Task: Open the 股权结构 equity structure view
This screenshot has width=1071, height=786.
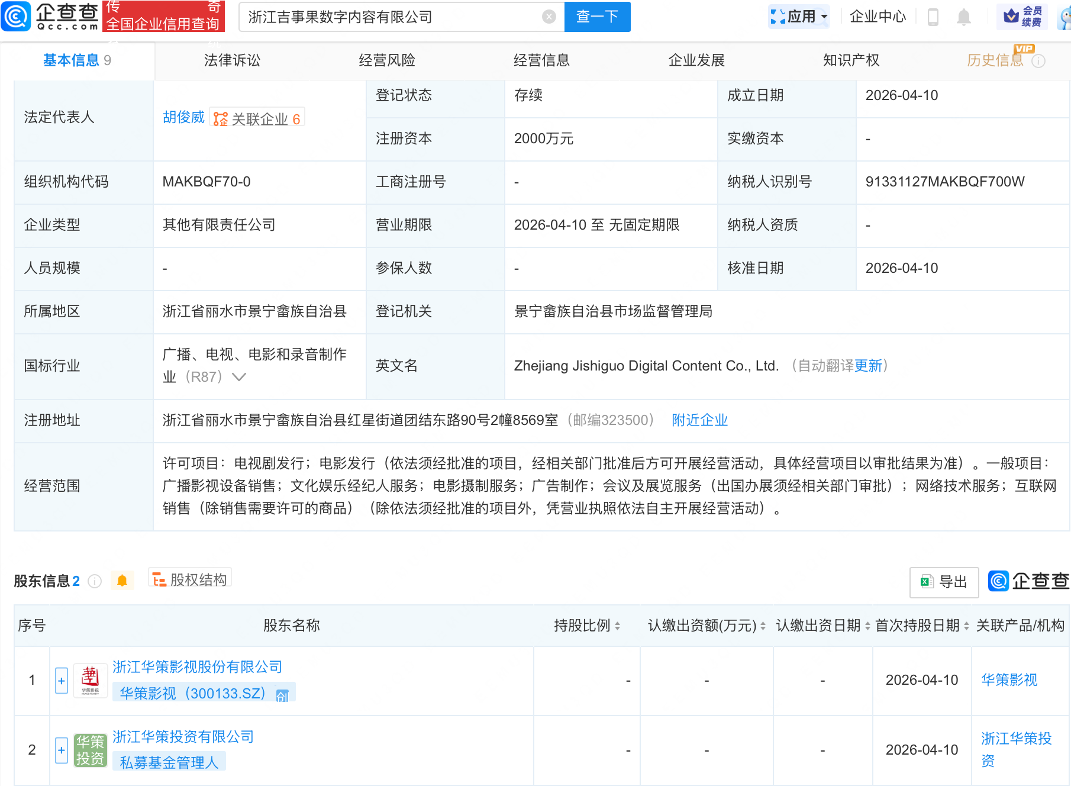Action: (190, 579)
